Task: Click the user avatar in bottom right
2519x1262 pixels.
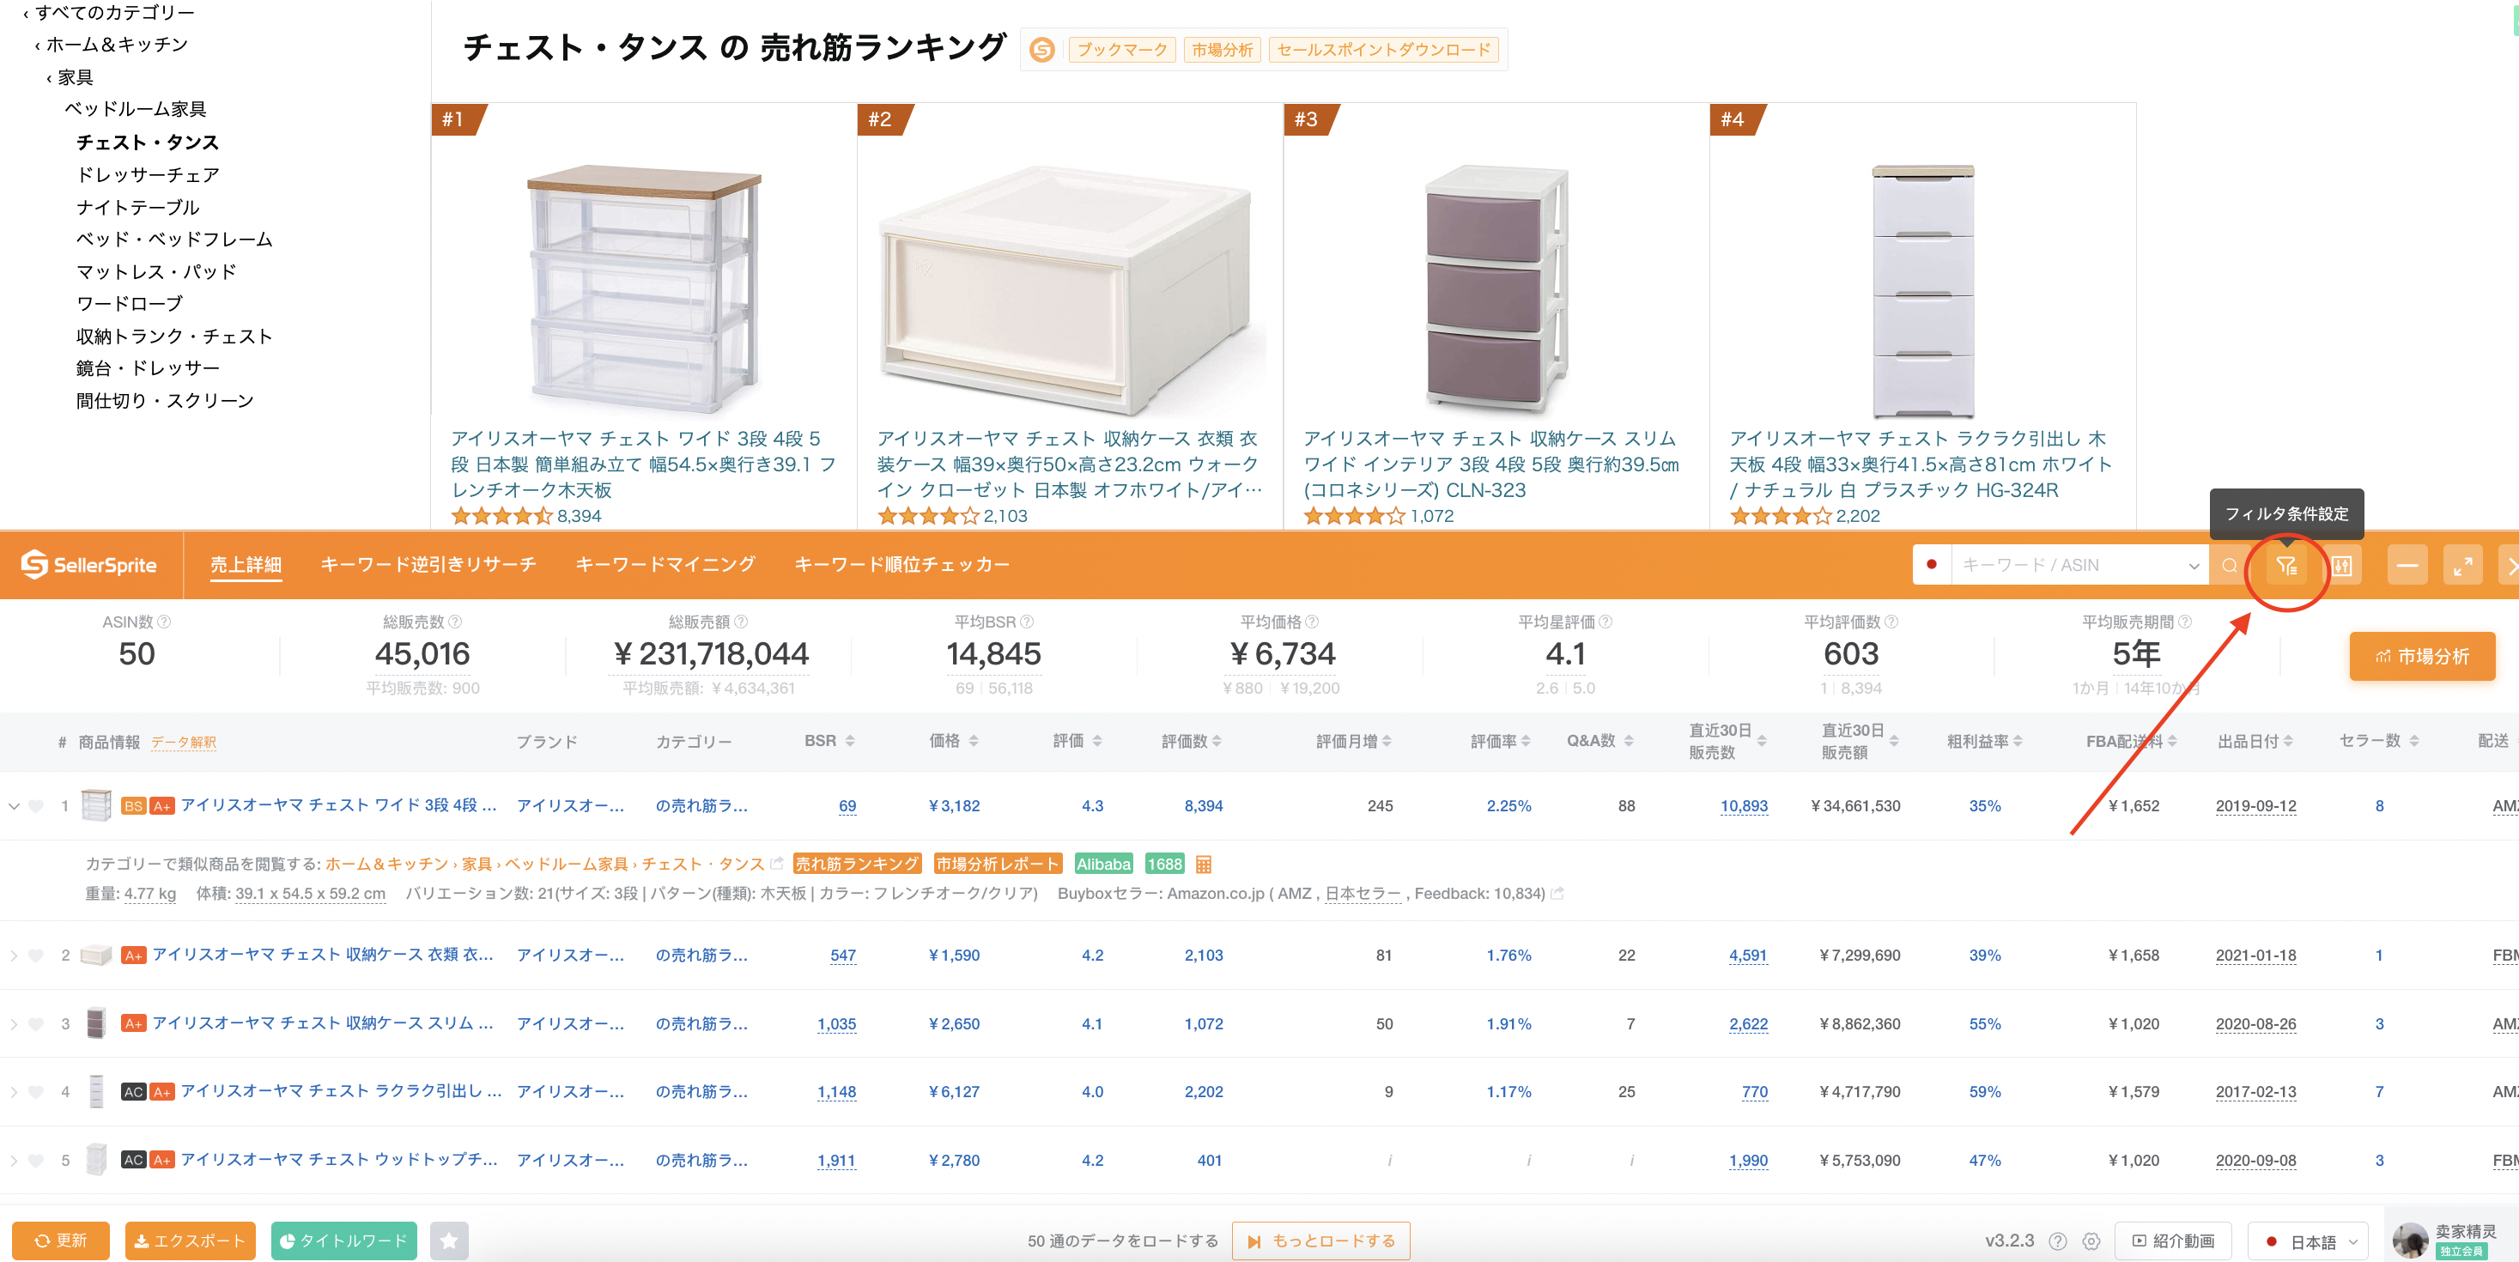Action: tap(2409, 1240)
